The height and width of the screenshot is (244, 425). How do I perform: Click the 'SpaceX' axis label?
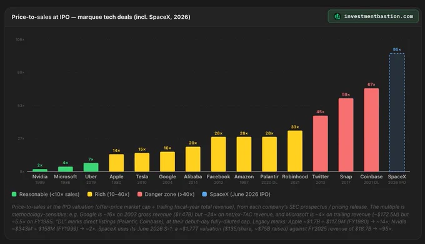tap(397, 176)
